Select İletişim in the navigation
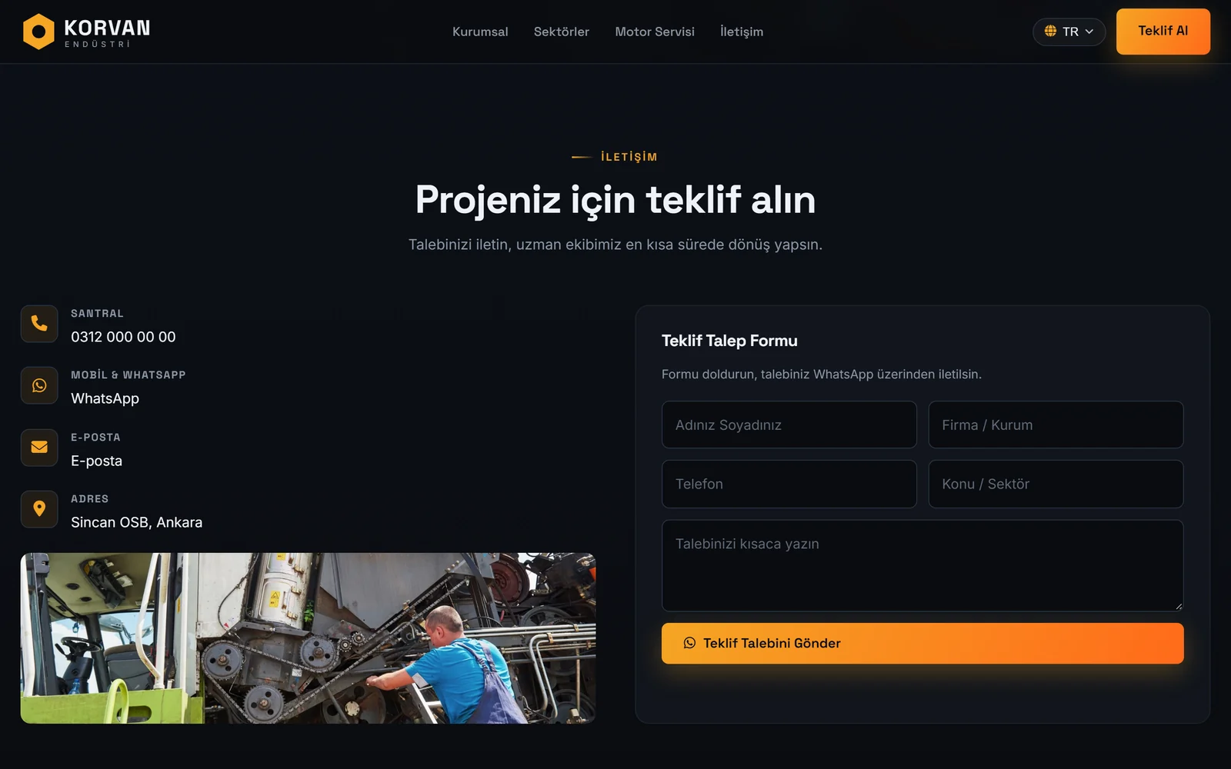This screenshot has height=769, width=1231. pyautogui.click(x=742, y=32)
